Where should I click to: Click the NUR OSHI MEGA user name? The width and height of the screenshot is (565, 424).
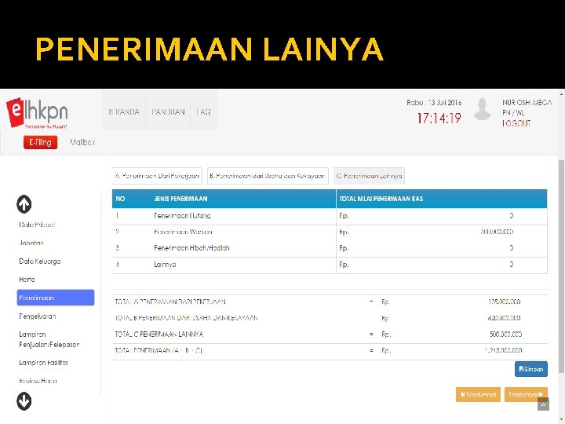527,102
